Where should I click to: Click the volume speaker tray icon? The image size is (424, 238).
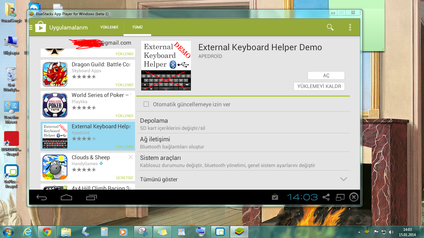[391, 232]
